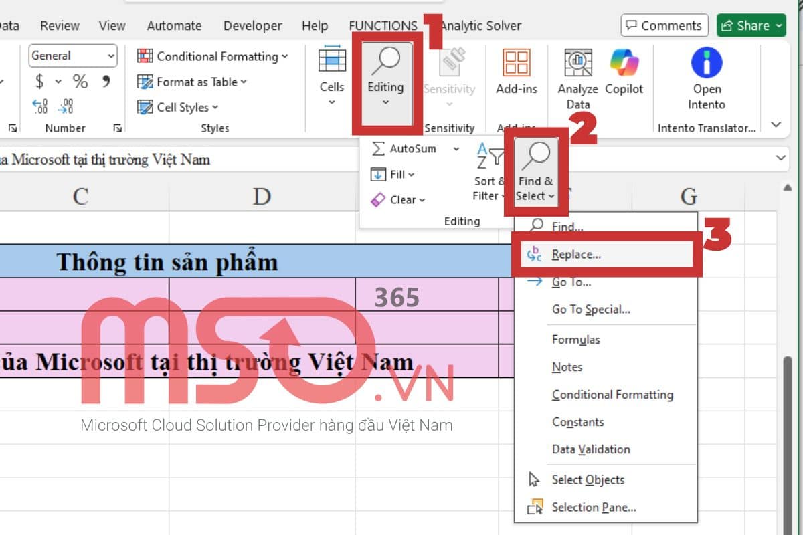The width and height of the screenshot is (803, 535).
Task: Click the Sensitivity button
Action: (449, 77)
